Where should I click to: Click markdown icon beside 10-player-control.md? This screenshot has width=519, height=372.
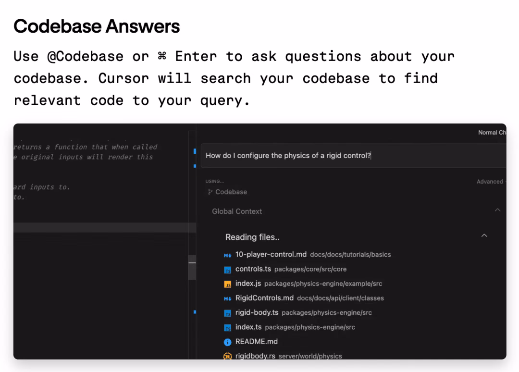227,255
